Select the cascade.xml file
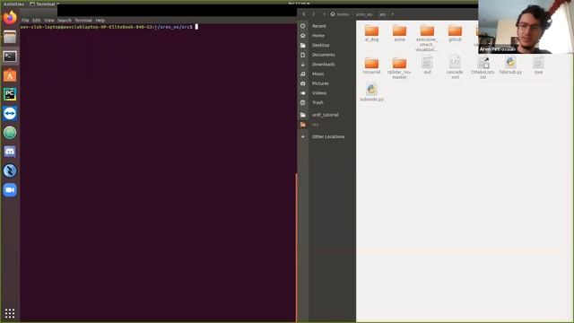574x323 pixels. coord(455,67)
